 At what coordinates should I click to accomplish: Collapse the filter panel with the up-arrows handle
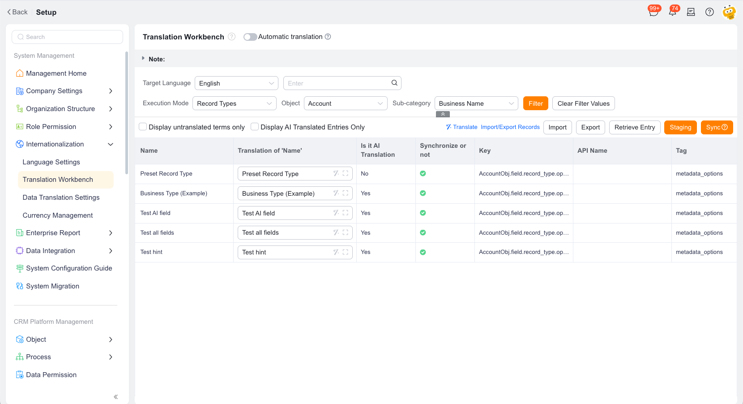tap(443, 114)
